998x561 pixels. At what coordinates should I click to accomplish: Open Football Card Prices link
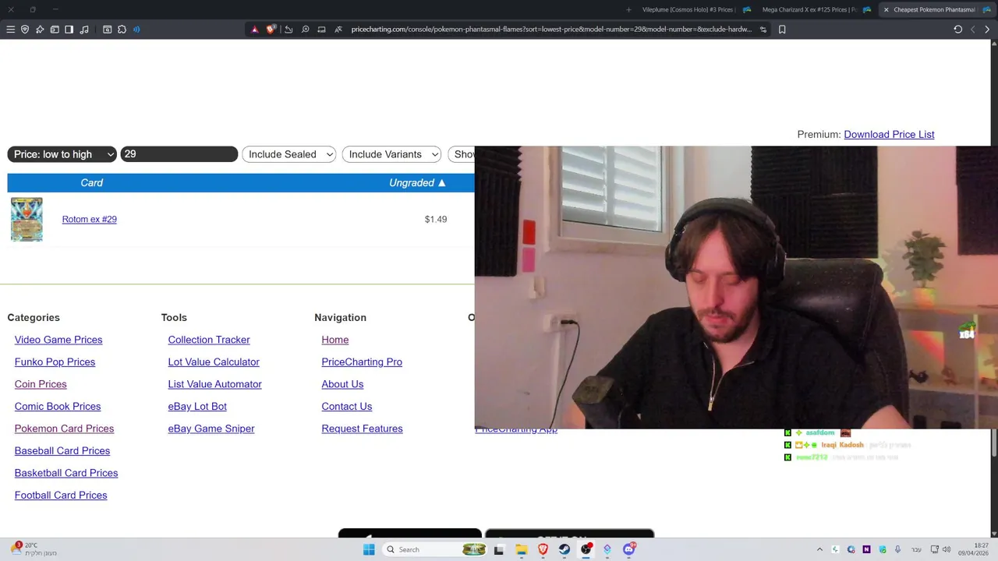[x=61, y=495]
